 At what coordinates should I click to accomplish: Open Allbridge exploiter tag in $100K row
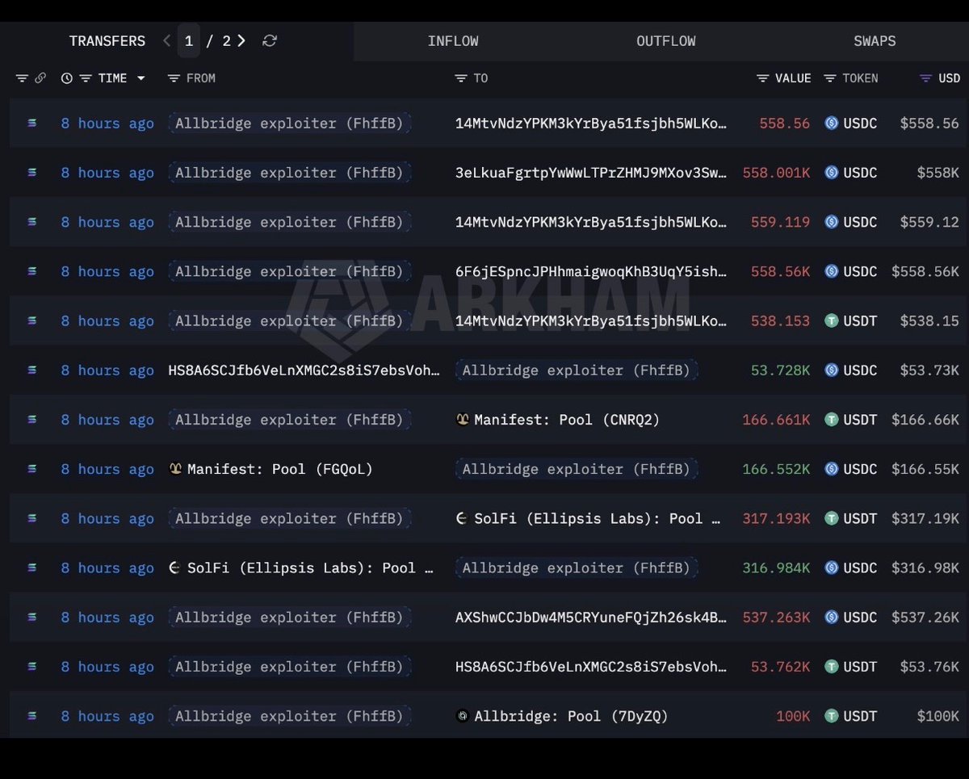pos(289,716)
